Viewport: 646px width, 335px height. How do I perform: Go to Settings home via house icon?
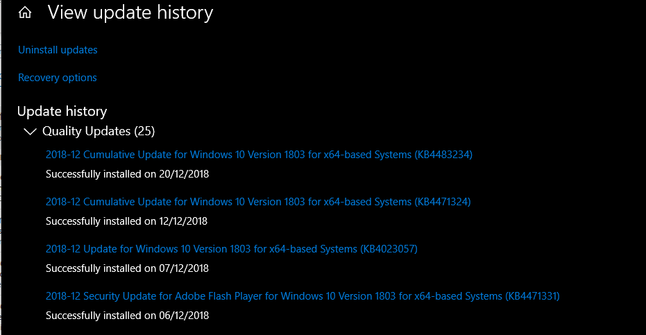tap(25, 12)
